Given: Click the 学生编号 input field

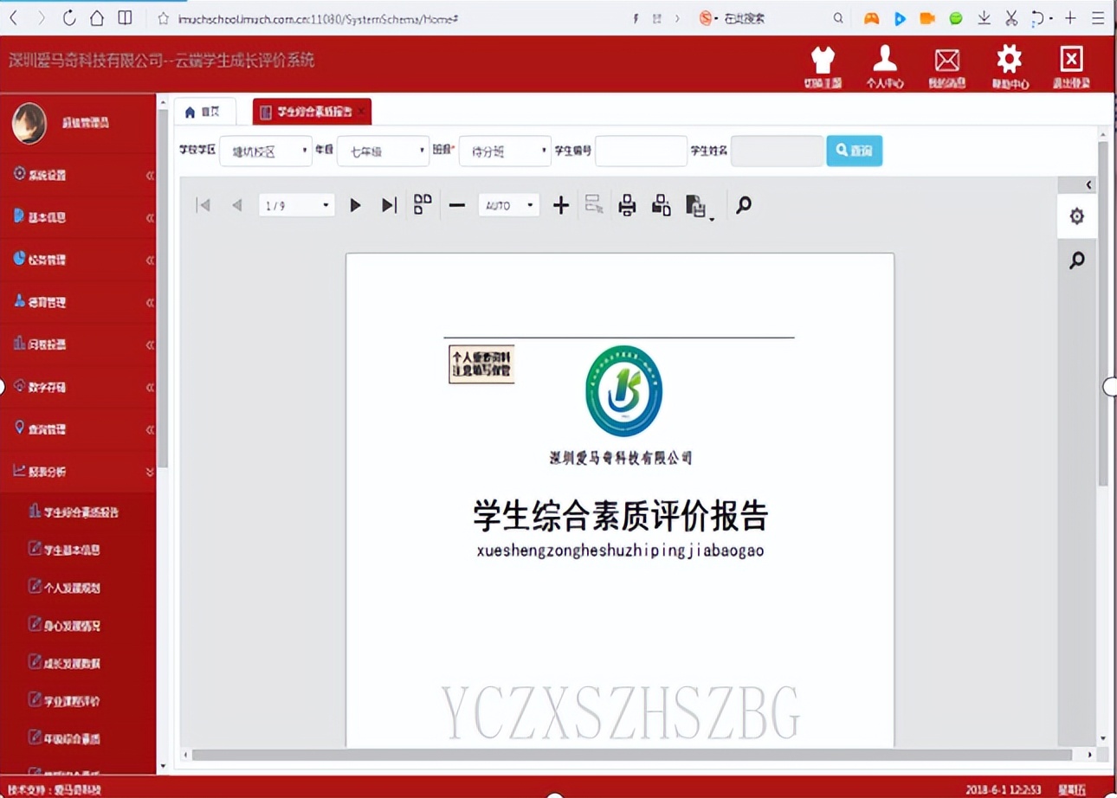Looking at the screenshot, I should coord(641,151).
